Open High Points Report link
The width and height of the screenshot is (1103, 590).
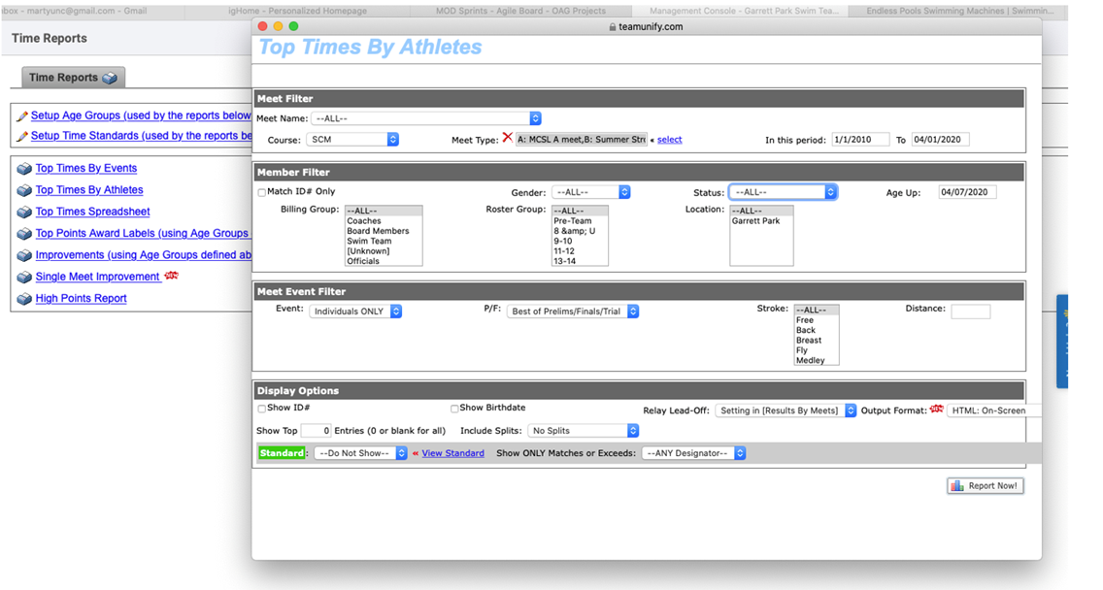[x=81, y=298]
